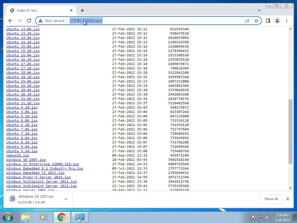Screen dimensions: 297x223
Task: Open Chrome three-dot menu
Action: (287, 21)
